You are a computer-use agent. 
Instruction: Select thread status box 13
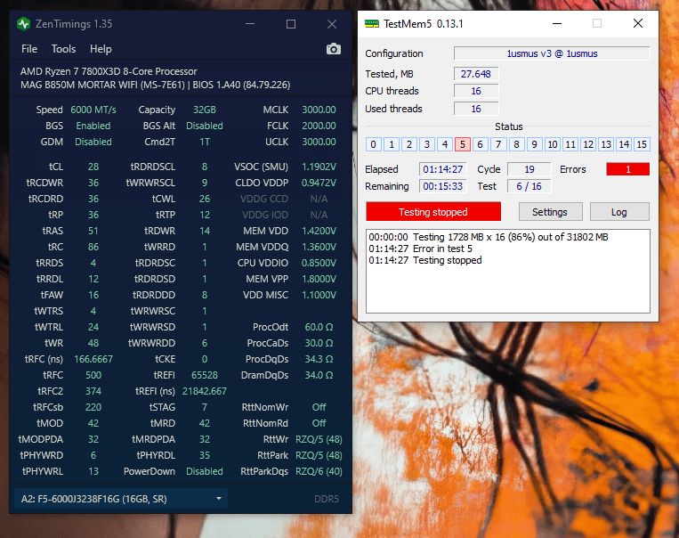click(x=606, y=144)
